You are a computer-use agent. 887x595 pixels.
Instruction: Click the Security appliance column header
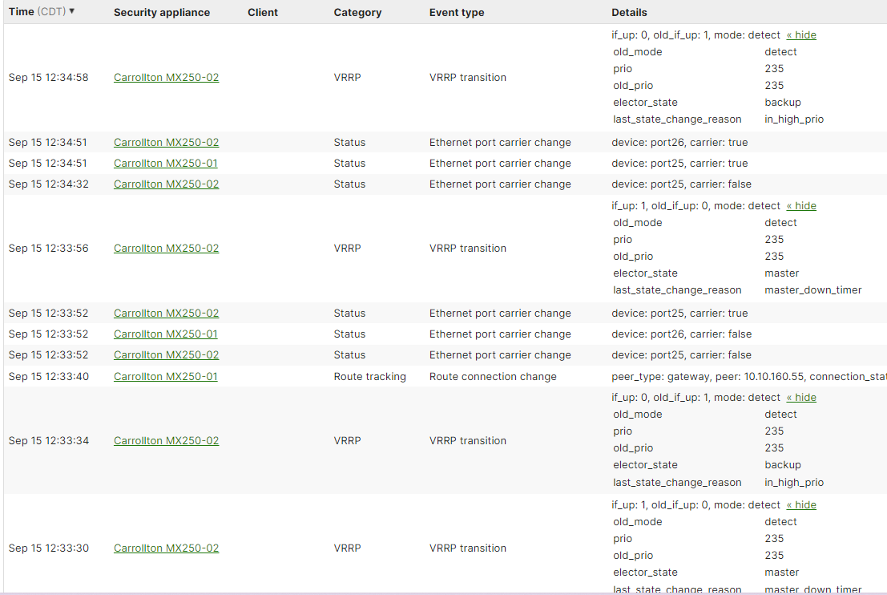coord(161,12)
